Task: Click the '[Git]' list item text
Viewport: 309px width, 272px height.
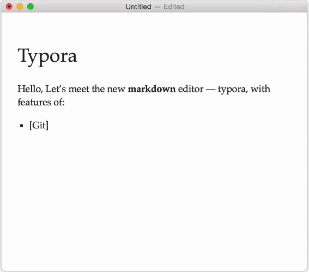Action: pyautogui.click(x=39, y=125)
